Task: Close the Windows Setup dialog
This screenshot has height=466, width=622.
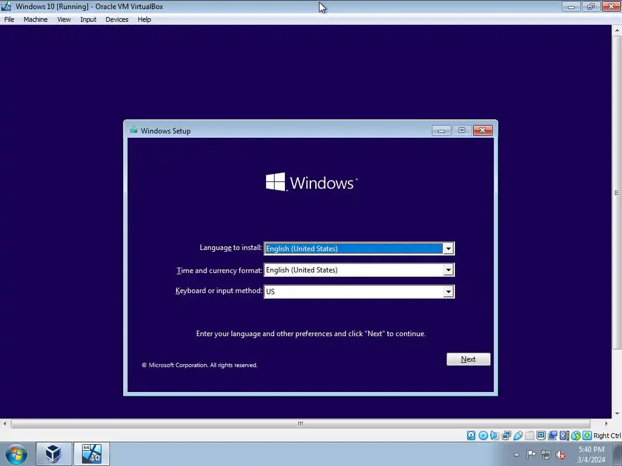Action: tap(482, 130)
